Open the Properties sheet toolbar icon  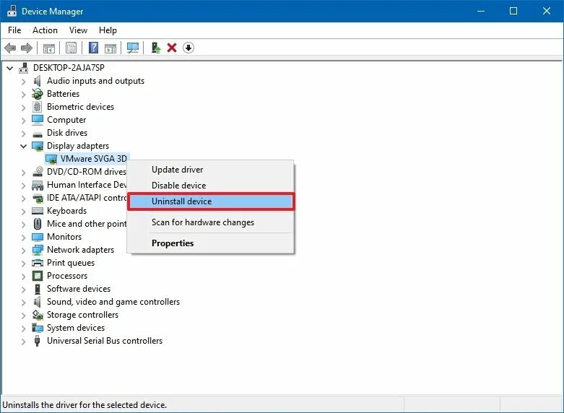click(x=71, y=48)
